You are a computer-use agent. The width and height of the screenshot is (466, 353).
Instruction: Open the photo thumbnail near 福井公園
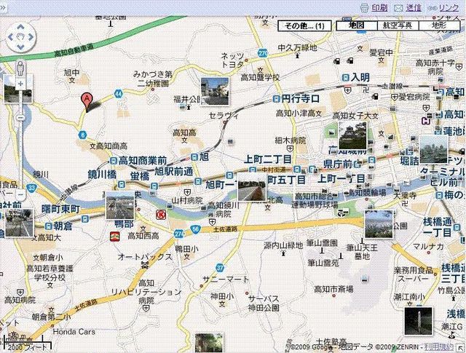[x=214, y=91]
